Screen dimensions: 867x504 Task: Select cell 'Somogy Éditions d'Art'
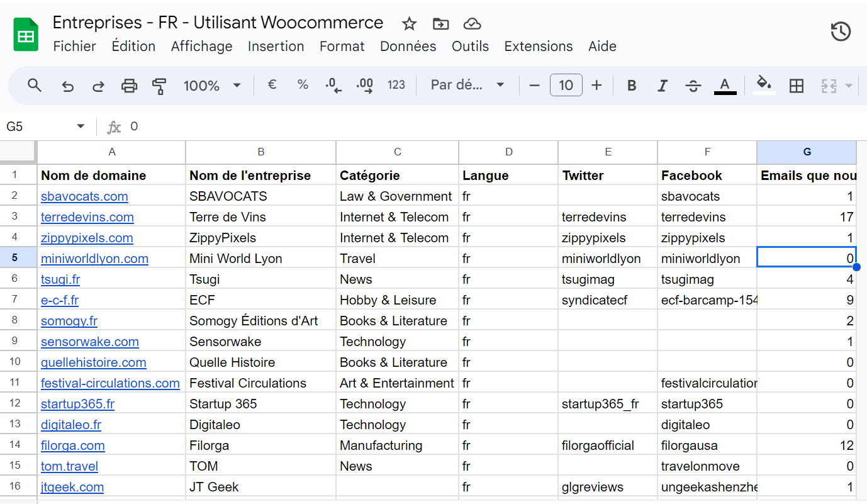pos(261,321)
